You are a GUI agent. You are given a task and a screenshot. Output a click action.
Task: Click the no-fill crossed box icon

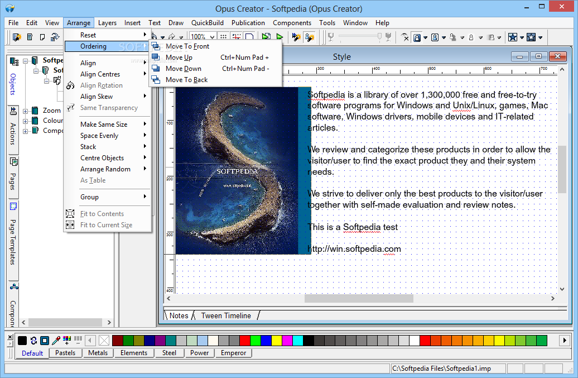(104, 341)
